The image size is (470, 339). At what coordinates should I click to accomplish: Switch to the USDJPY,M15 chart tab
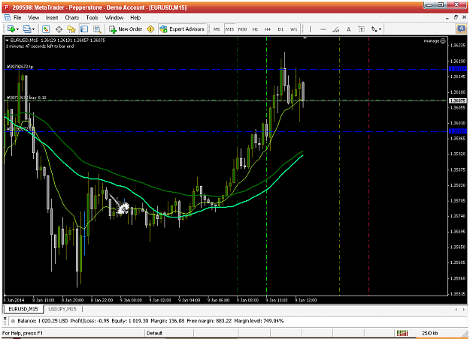(62, 309)
